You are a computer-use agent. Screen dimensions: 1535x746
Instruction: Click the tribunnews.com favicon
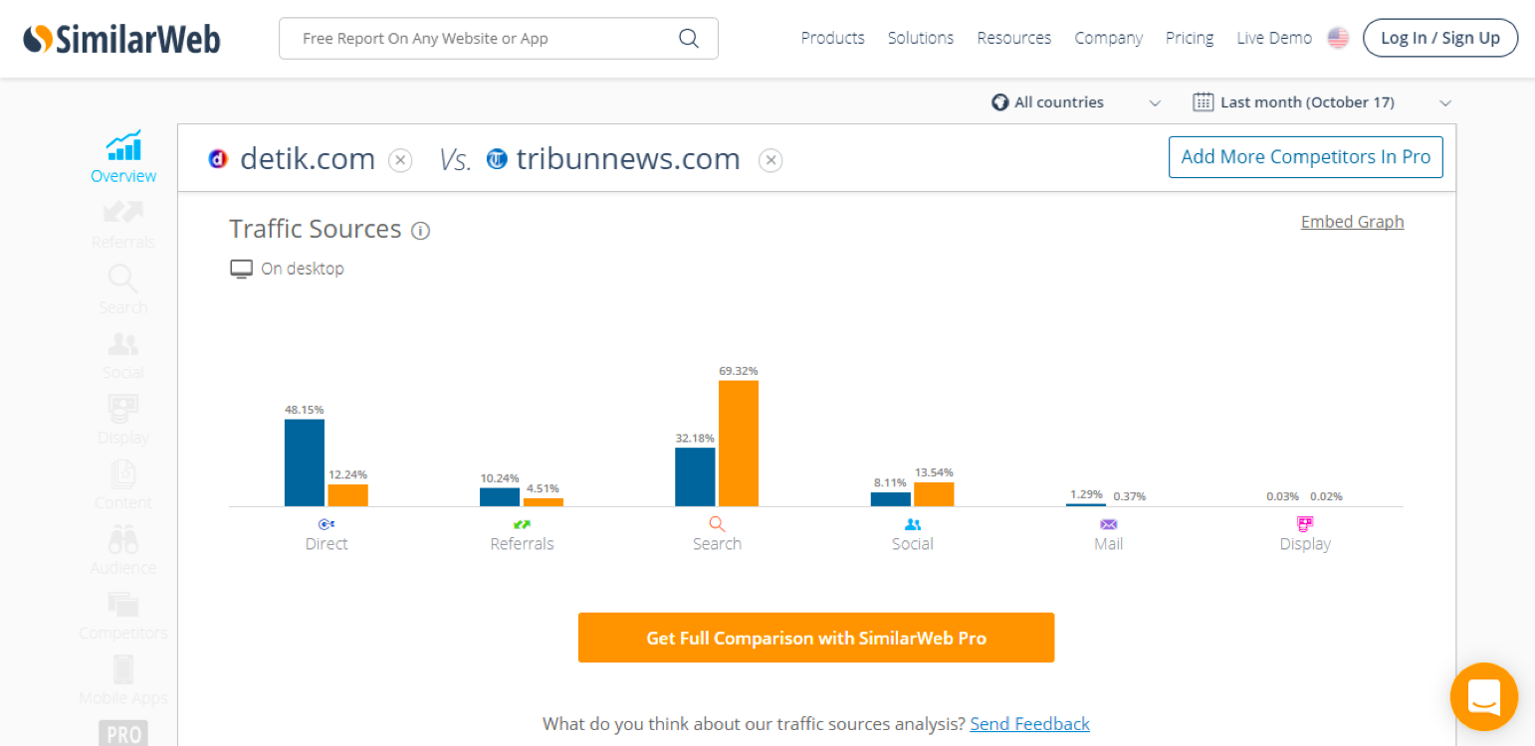coord(497,159)
